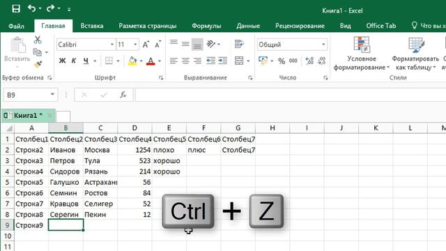Open the font size 11 dropdown

(135, 45)
